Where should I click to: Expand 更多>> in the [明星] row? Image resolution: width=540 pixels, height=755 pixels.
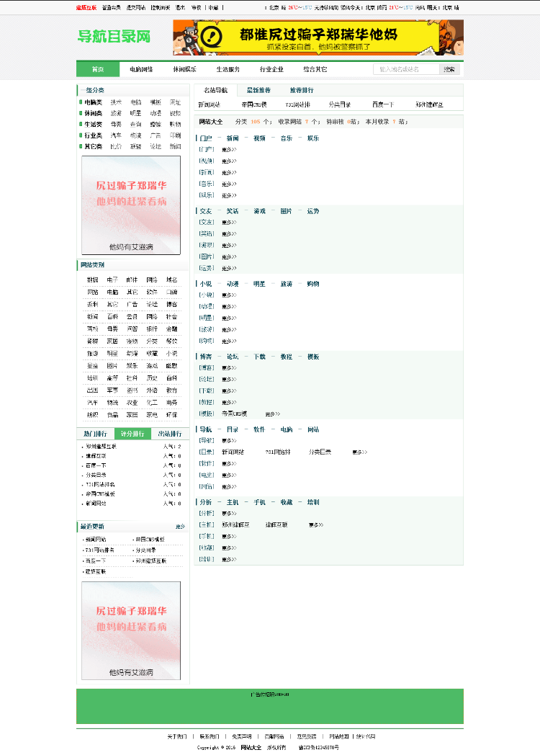229,318
